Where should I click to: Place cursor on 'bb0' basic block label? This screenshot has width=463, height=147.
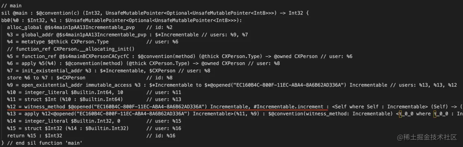point(6,20)
